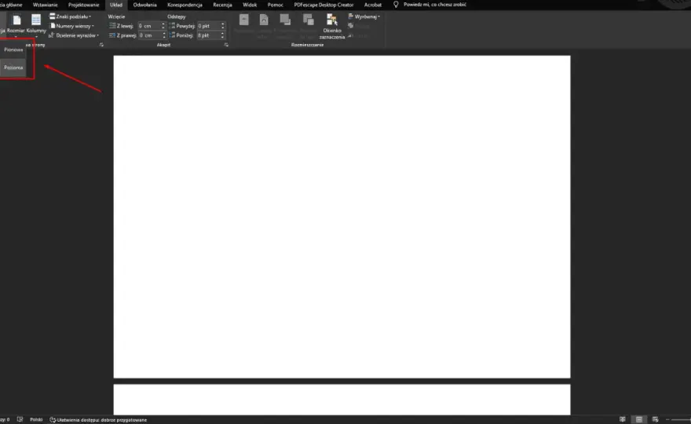Select the Układ ribbon tab
691x424 pixels.
[x=116, y=5]
